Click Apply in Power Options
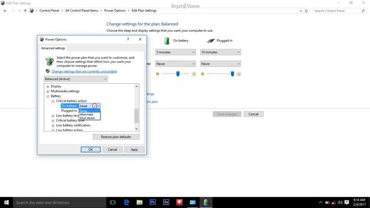Image resolution: width=370 pixels, height=208 pixels. pyautogui.click(x=134, y=150)
